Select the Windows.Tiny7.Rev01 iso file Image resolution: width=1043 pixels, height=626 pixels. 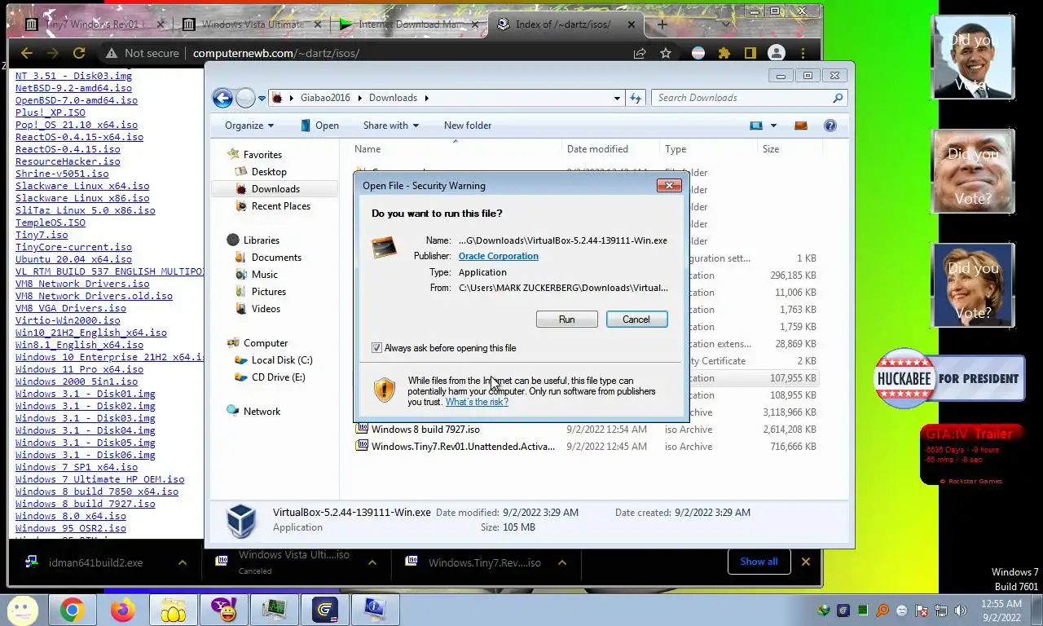(x=463, y=447)
